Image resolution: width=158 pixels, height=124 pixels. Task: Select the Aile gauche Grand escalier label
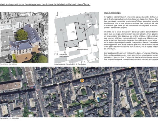coord(64,56)
